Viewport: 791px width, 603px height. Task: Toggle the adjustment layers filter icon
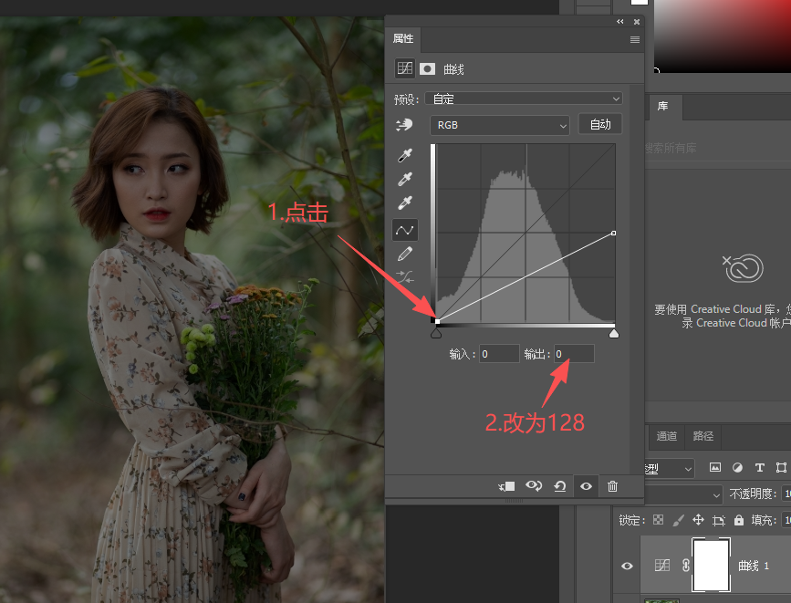pyautogui.click(x=737, y=468)
